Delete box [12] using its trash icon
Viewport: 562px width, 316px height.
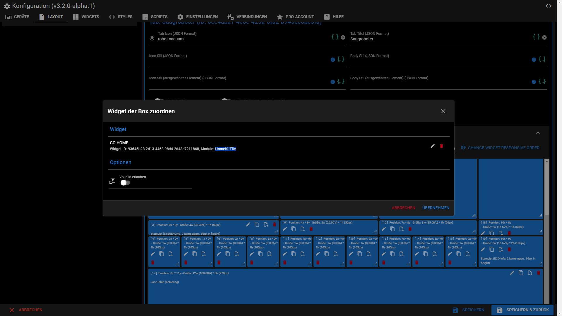(318, 263)
